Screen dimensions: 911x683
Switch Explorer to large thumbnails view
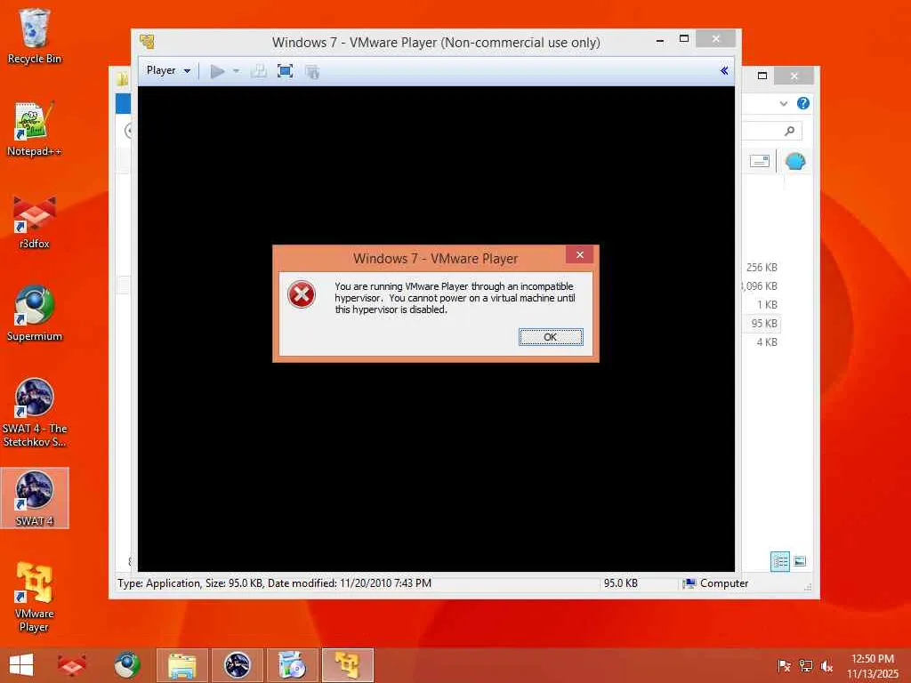coord(800,561)
